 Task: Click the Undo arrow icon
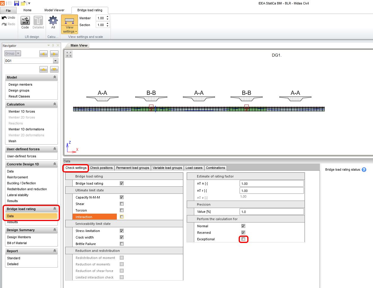[4, 18]
